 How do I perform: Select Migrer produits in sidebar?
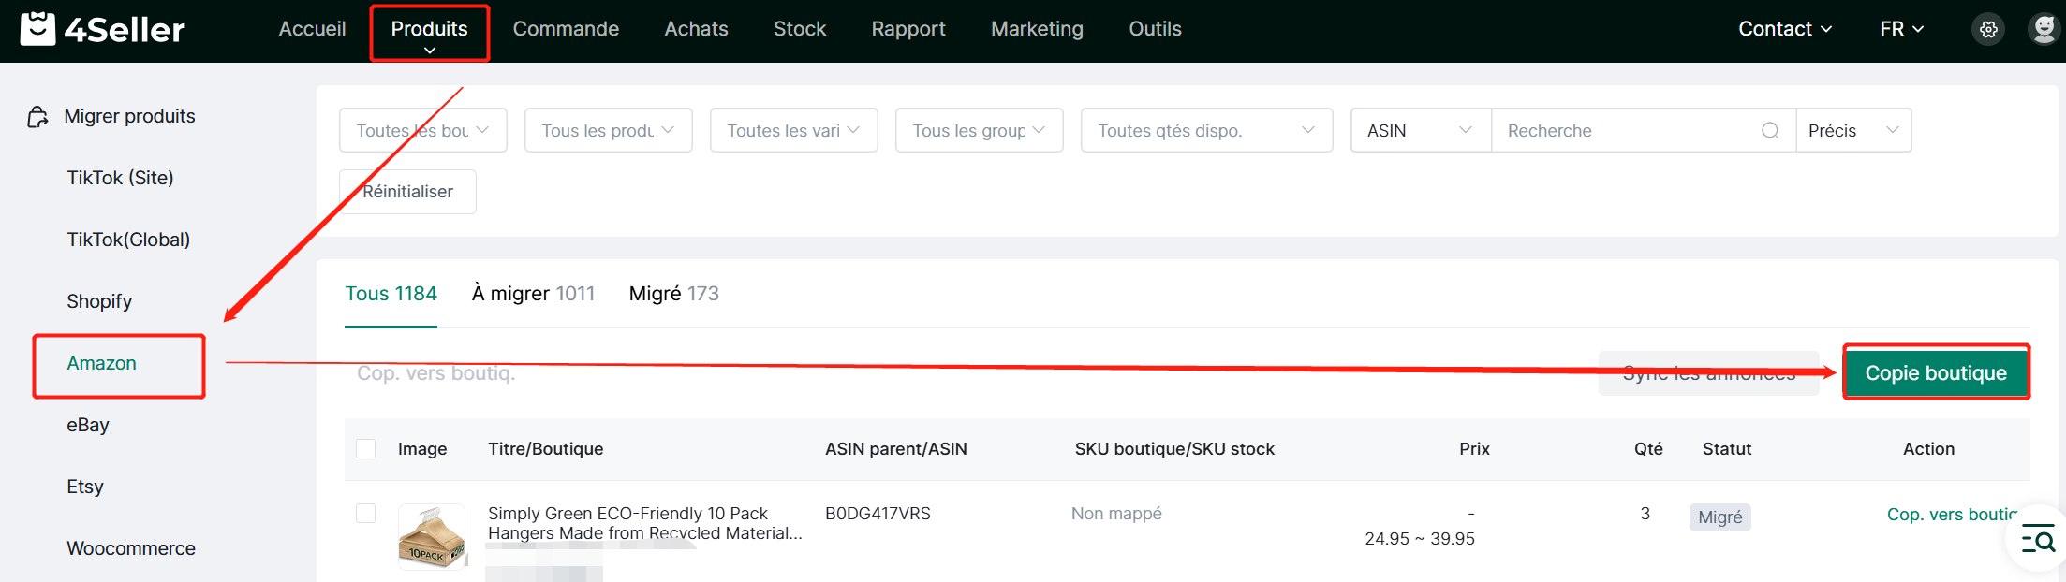[x=129, y=117]
